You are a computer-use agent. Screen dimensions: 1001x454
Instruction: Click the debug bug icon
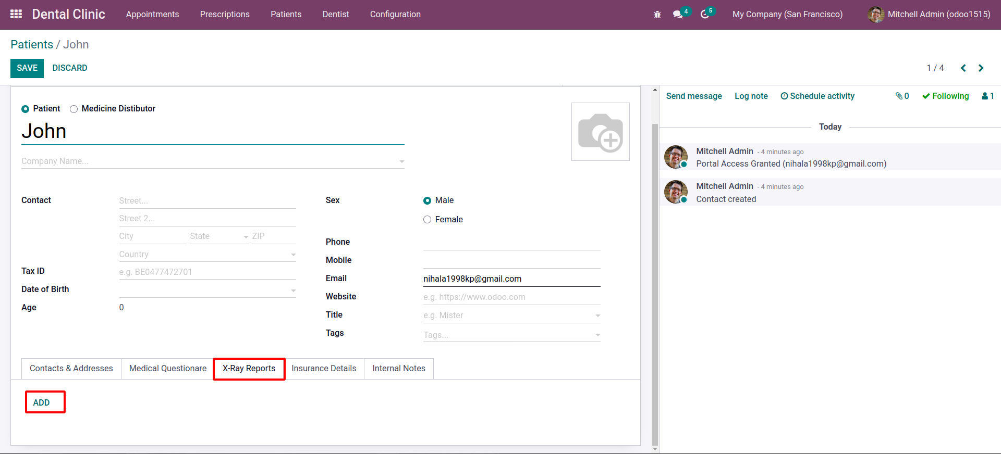[657, 15]
